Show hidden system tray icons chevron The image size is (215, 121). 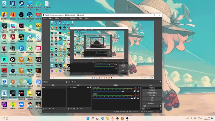[185, 118]
